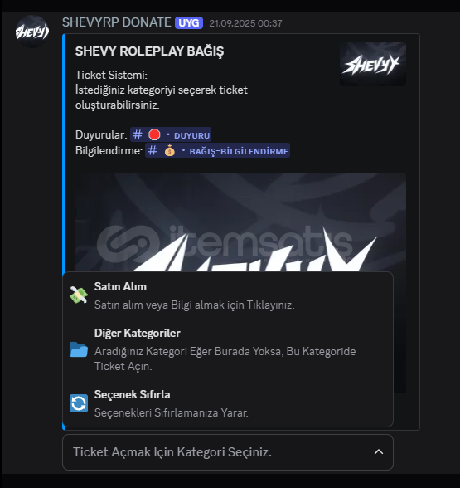The height and width of the screenshot is (488, 460).
Task: Click the red stop sign emoji in DUYURU channel
Action: click(x=154, y=134)
